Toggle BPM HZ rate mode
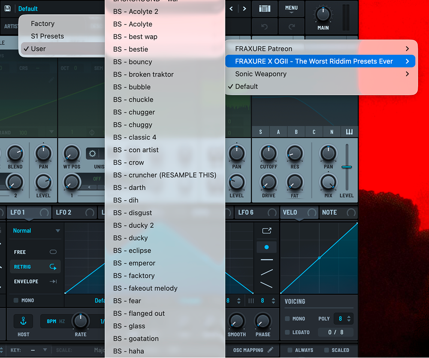429x358 pixels. [x=56, y=321]
